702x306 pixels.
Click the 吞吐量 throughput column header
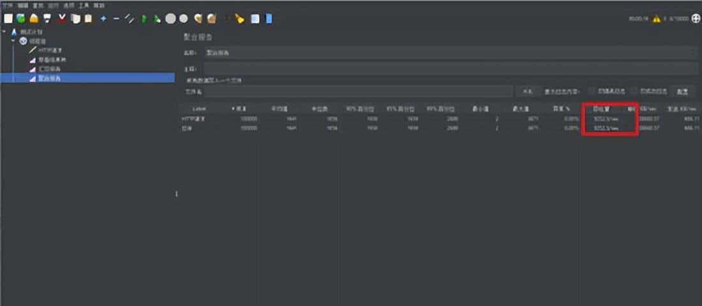tap(601, 109)
